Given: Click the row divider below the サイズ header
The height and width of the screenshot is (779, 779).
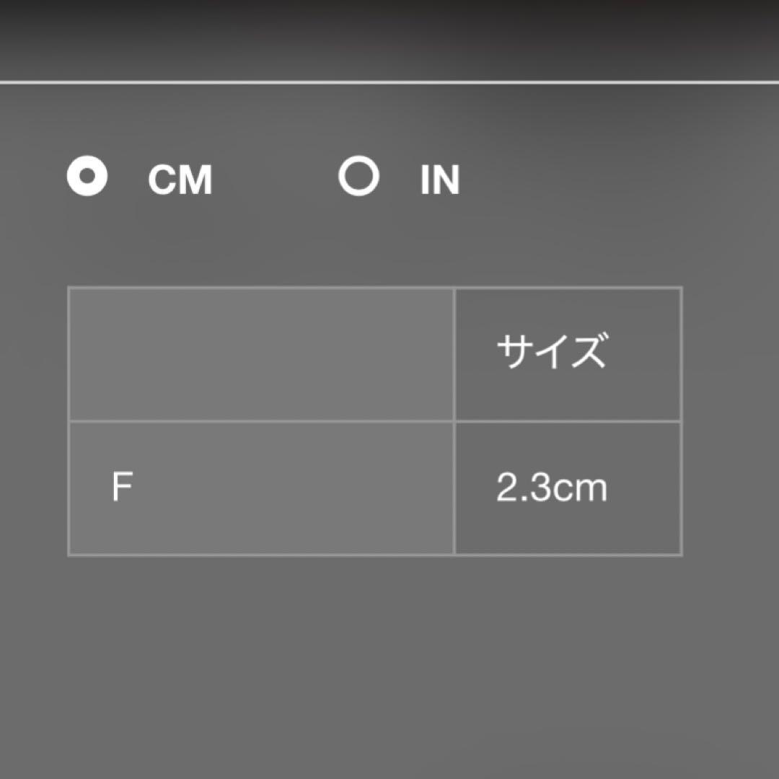Looking at the screenshot, I should pos(568,421).
